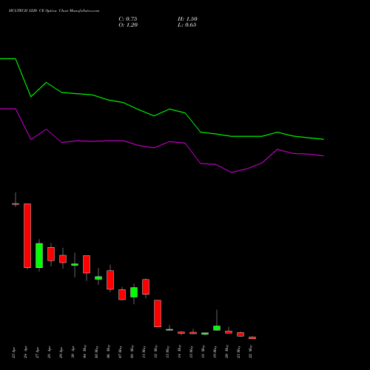The width and height of the screenshot is (370, 370).
Task: Click the tall red candle above 24 Apr
Action: click(27, 235)
